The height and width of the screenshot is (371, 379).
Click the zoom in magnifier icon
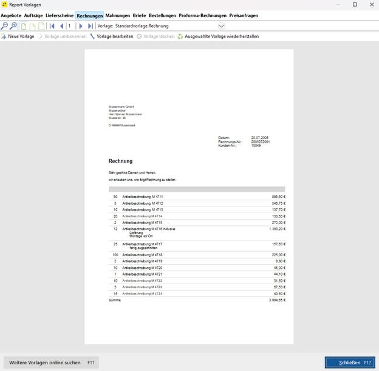(13, 26)
